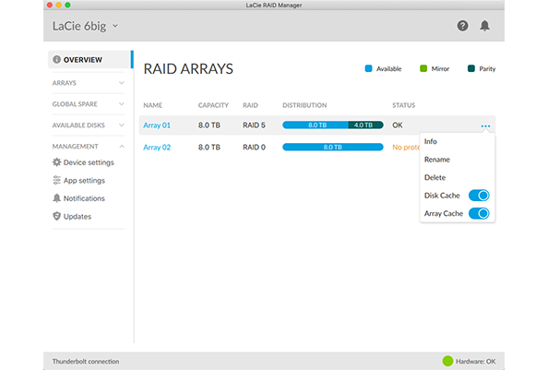This screenshot has width=548, height=370.
Task: Click the Notifications bell sidebar icon
Action: point(56,198)
